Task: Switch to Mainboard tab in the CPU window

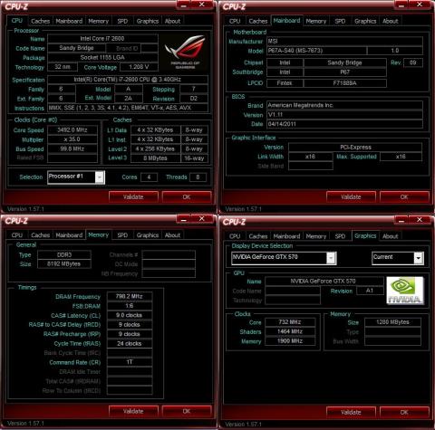Action: pyautogui.click(x=69, y=21)
